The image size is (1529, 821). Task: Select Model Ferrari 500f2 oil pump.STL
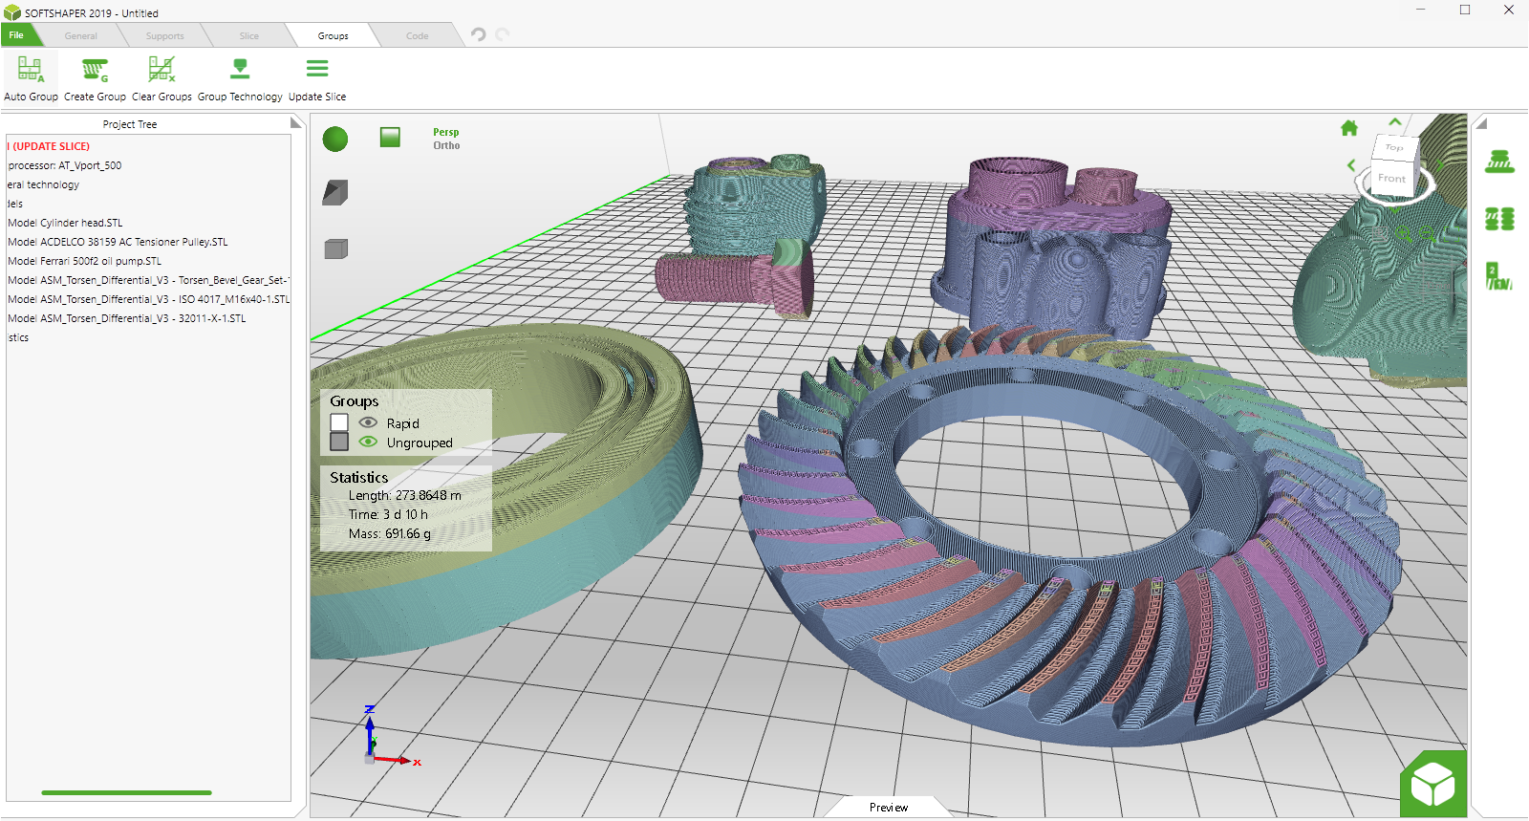(x=84, y=261)
